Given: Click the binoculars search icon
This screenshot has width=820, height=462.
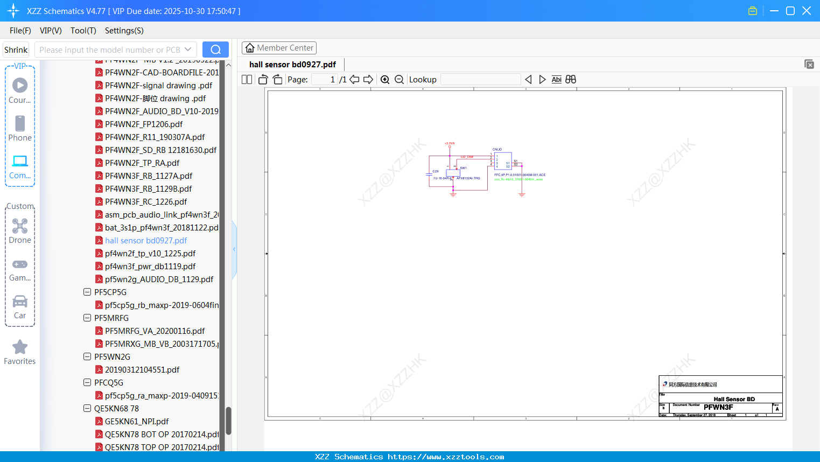Looking at the screenshot, I should [x=571, y=80].
